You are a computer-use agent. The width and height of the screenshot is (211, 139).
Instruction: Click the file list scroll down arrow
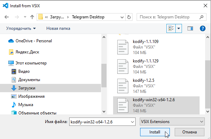[x=208, y=112]
